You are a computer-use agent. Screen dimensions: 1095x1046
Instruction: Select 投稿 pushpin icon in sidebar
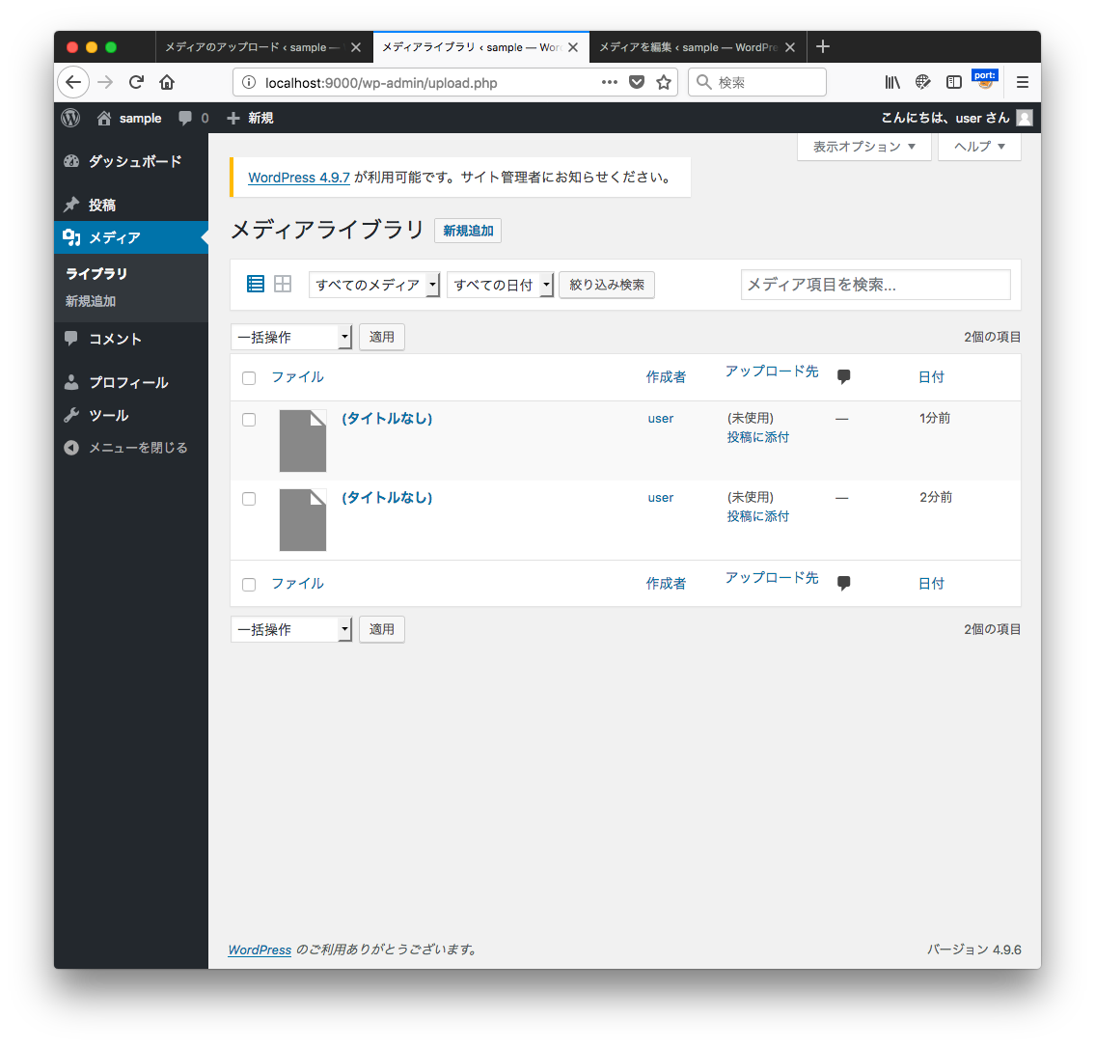(71, 204)
